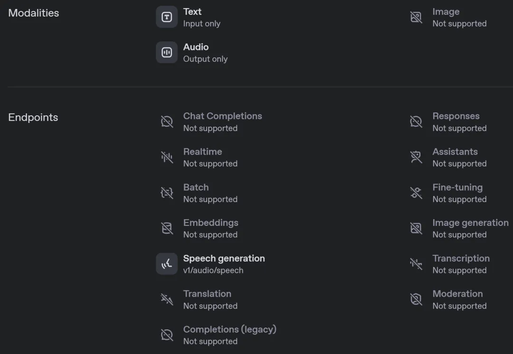This screenshot has width=513, height=354.
Task: Click the Image not supported icon
Action: 416,17
